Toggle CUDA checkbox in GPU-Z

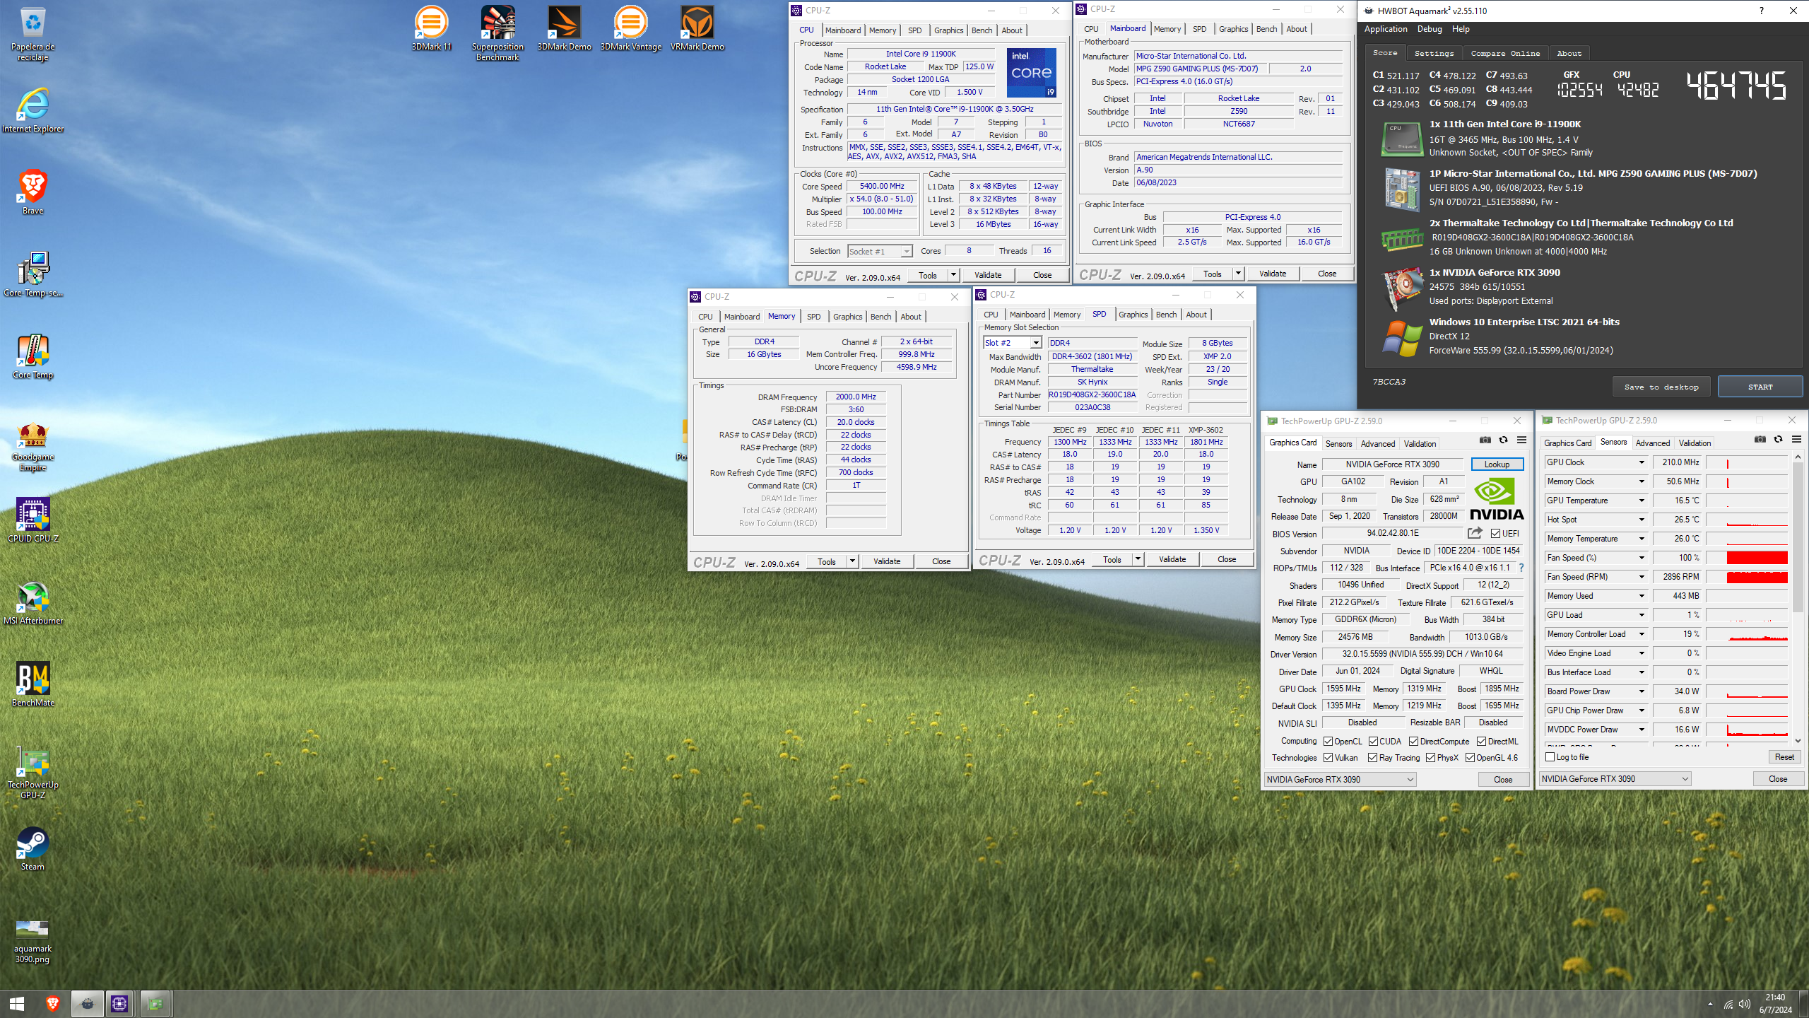(x=1373, y=742)
